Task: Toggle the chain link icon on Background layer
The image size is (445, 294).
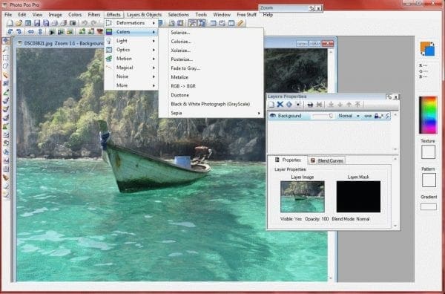Action: point(368,116)
